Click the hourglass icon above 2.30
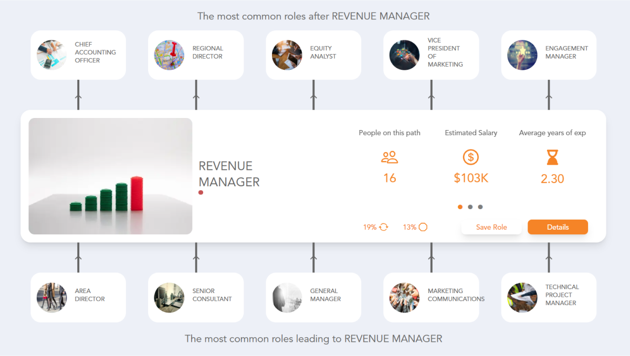Image resolution: width=630 pixels, height=356 pixels. coord(552,157)
